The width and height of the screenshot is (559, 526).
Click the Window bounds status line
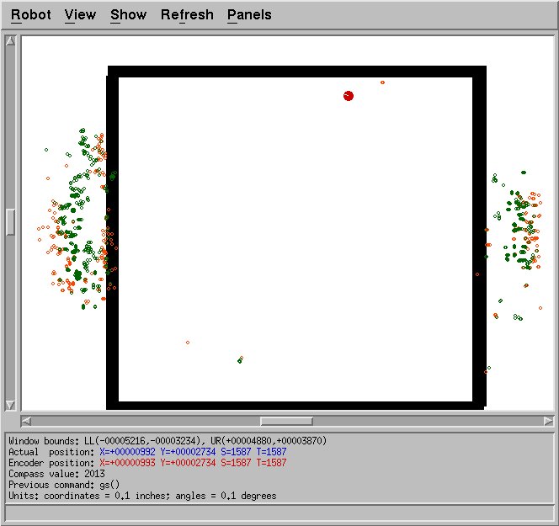168,441
